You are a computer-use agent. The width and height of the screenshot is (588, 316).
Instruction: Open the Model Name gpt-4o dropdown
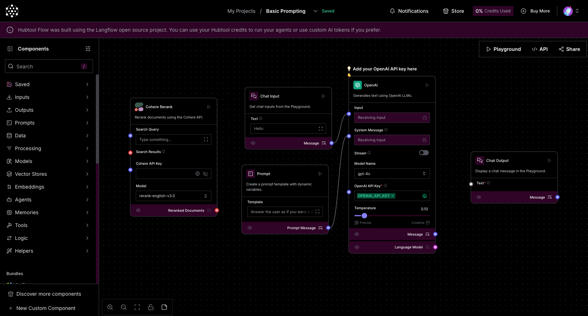coord(392,174)
